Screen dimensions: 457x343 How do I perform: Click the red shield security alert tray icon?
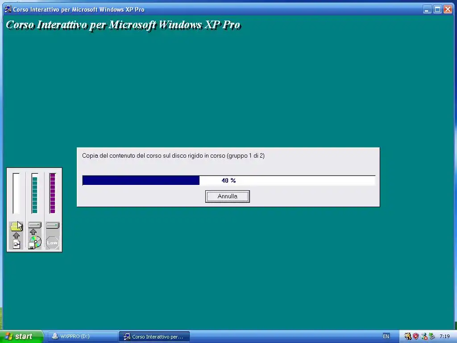click(x=415, y=337)
